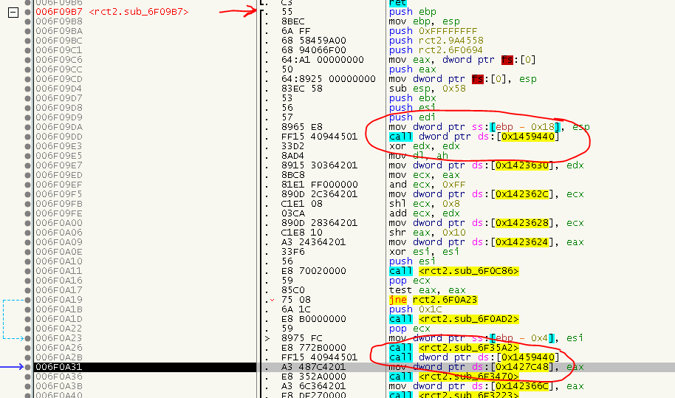
Task: Click instruction sub esp, 0x58
Action: click(x=428, y=89)
